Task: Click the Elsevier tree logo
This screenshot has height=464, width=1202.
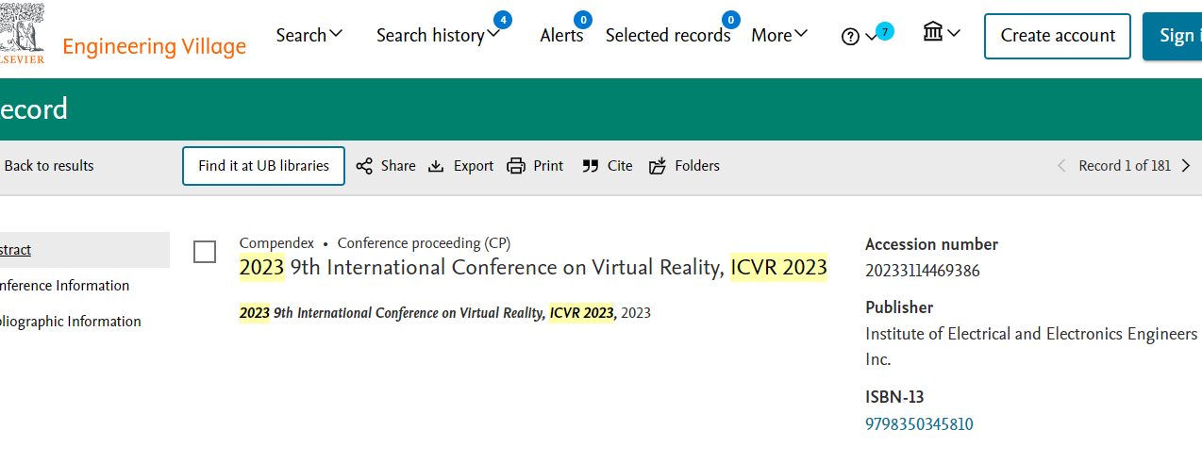Action: [x=21, y=33]
